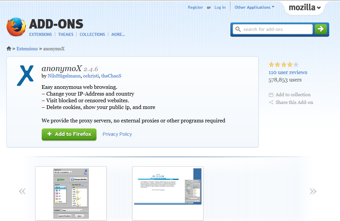Click the star rating icons
Screen dimensions: 340x221
pos(284,64)
